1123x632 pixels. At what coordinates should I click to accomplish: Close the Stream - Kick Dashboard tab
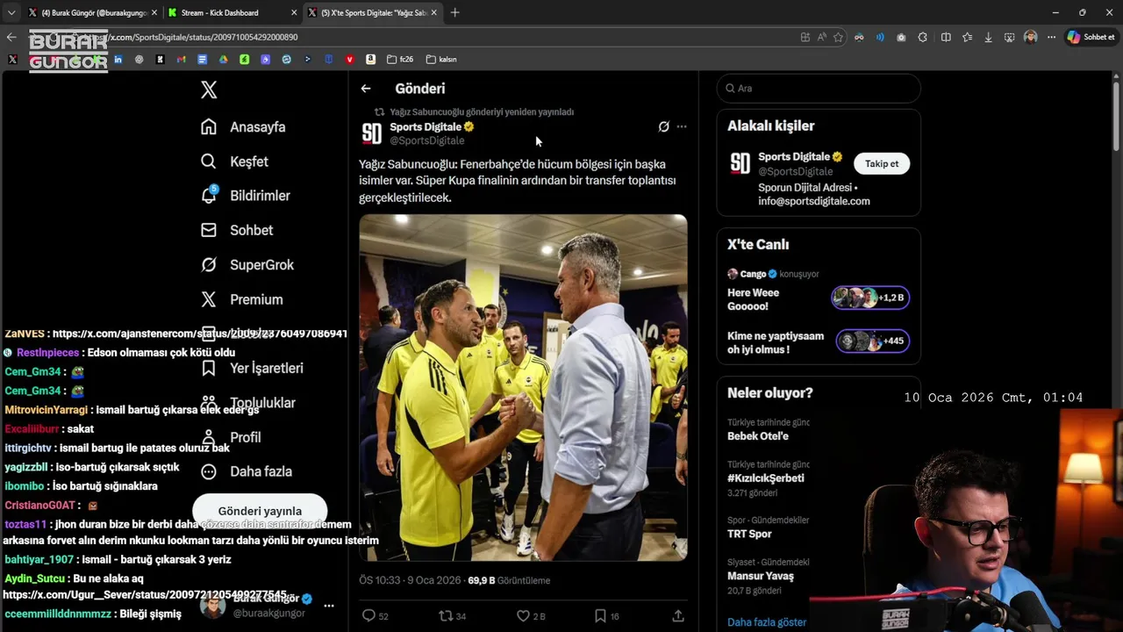pos(294,13)
